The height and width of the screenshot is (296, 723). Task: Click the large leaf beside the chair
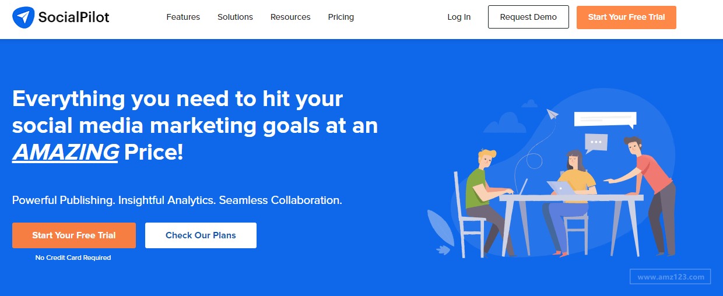point(440,227)
